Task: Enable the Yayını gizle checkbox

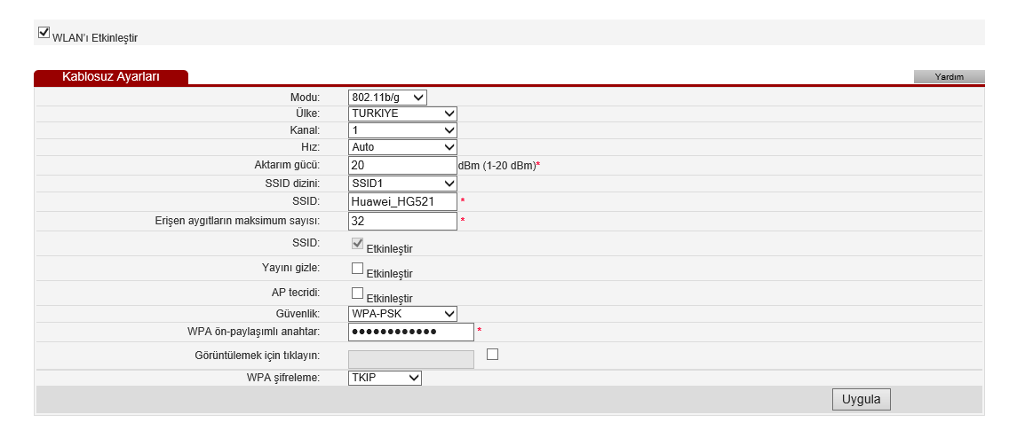Action: (x=358, y=268)
